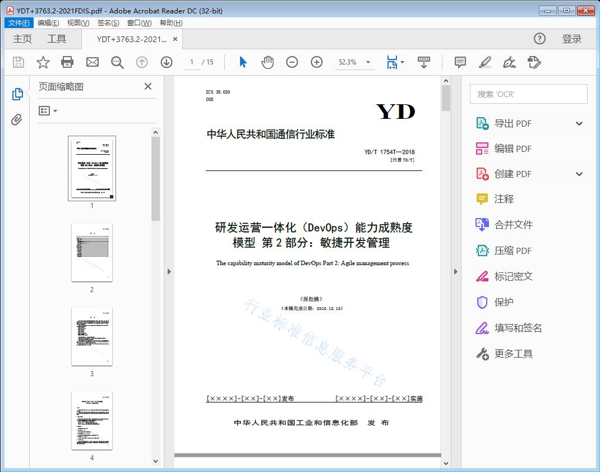
Task: Click the page thumbnails panel icon
Action: point(17,94)
